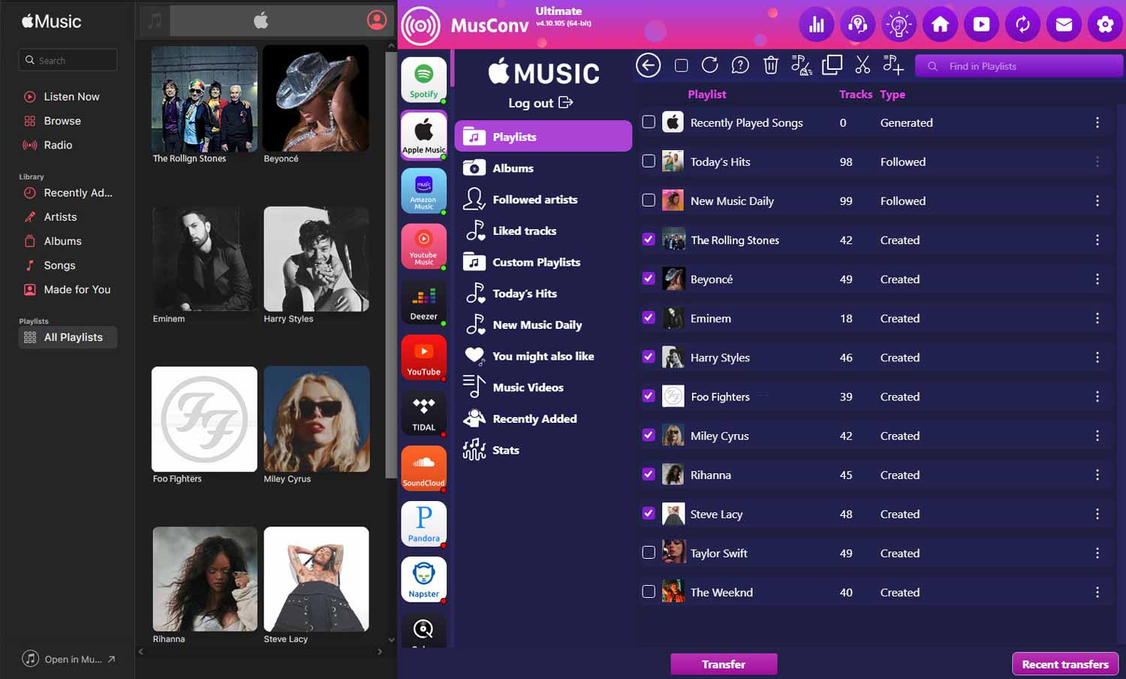Open Albums section in MusConv menu
This screenshot has height=679, width=1126.
(x=543, y=168)
